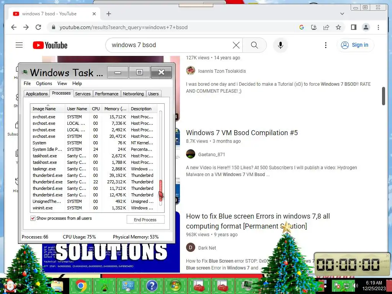Sort processes by Image Name column
392x294 pixels.
pyautogui.click(x=48, y=109)
